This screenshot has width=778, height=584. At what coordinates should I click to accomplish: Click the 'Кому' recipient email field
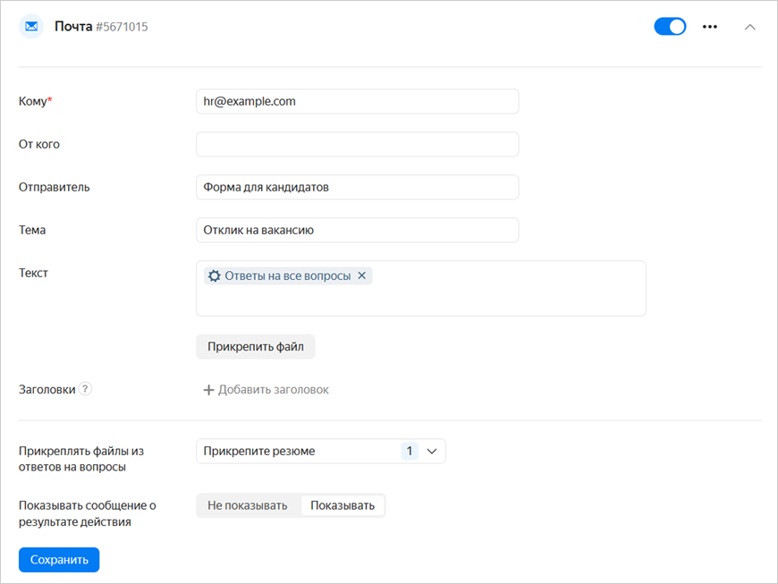point(357,102)
